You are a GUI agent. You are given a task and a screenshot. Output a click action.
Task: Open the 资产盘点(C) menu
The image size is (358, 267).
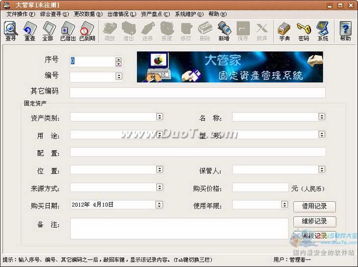point(155,14)
